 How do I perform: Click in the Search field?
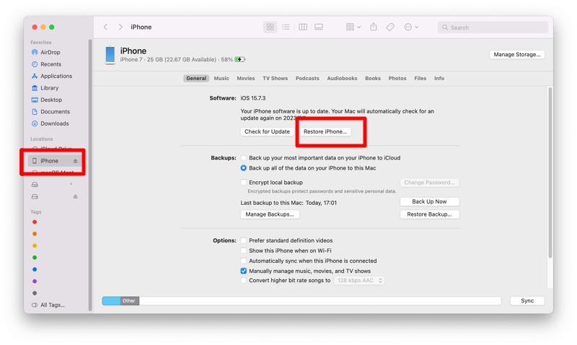tap(493, 27)
